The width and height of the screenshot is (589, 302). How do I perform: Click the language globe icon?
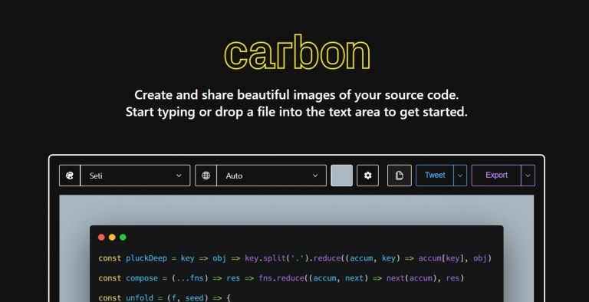point(206,176)
